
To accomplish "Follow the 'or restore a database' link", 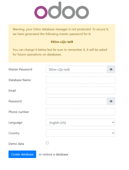I will pos(53,154).
